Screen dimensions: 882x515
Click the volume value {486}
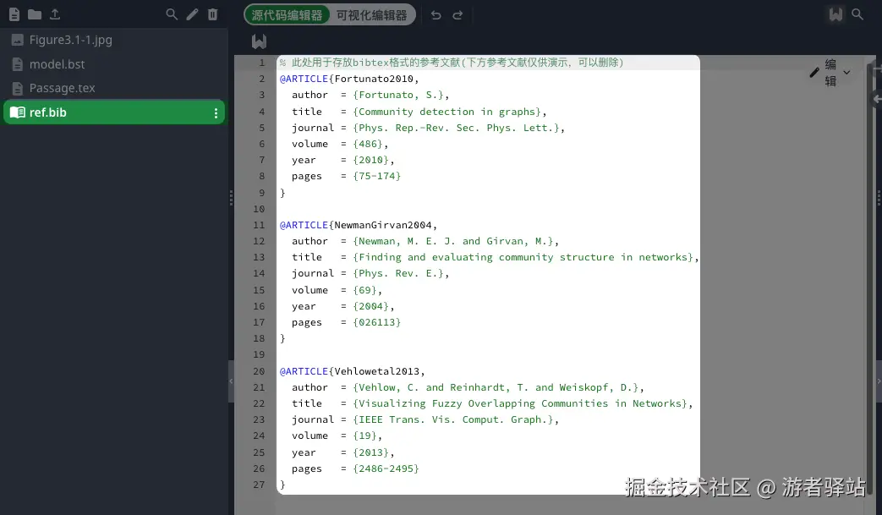(x=368, y=144)
